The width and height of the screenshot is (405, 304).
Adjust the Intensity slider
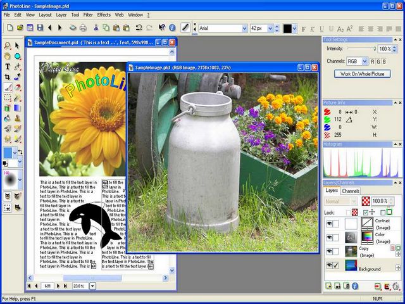point(361,48)
